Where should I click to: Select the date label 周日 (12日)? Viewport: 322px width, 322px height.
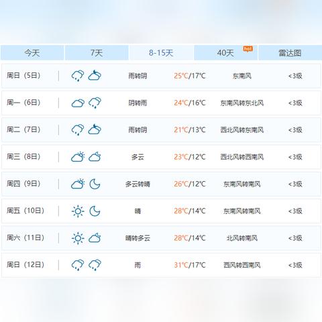pos(25,265)
